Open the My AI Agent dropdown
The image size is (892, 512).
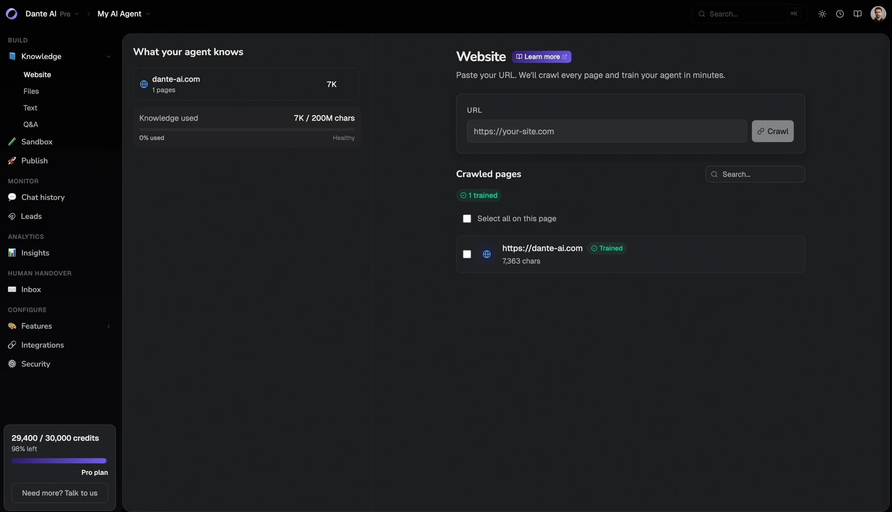pyautogui.click(x=124, y=14)
